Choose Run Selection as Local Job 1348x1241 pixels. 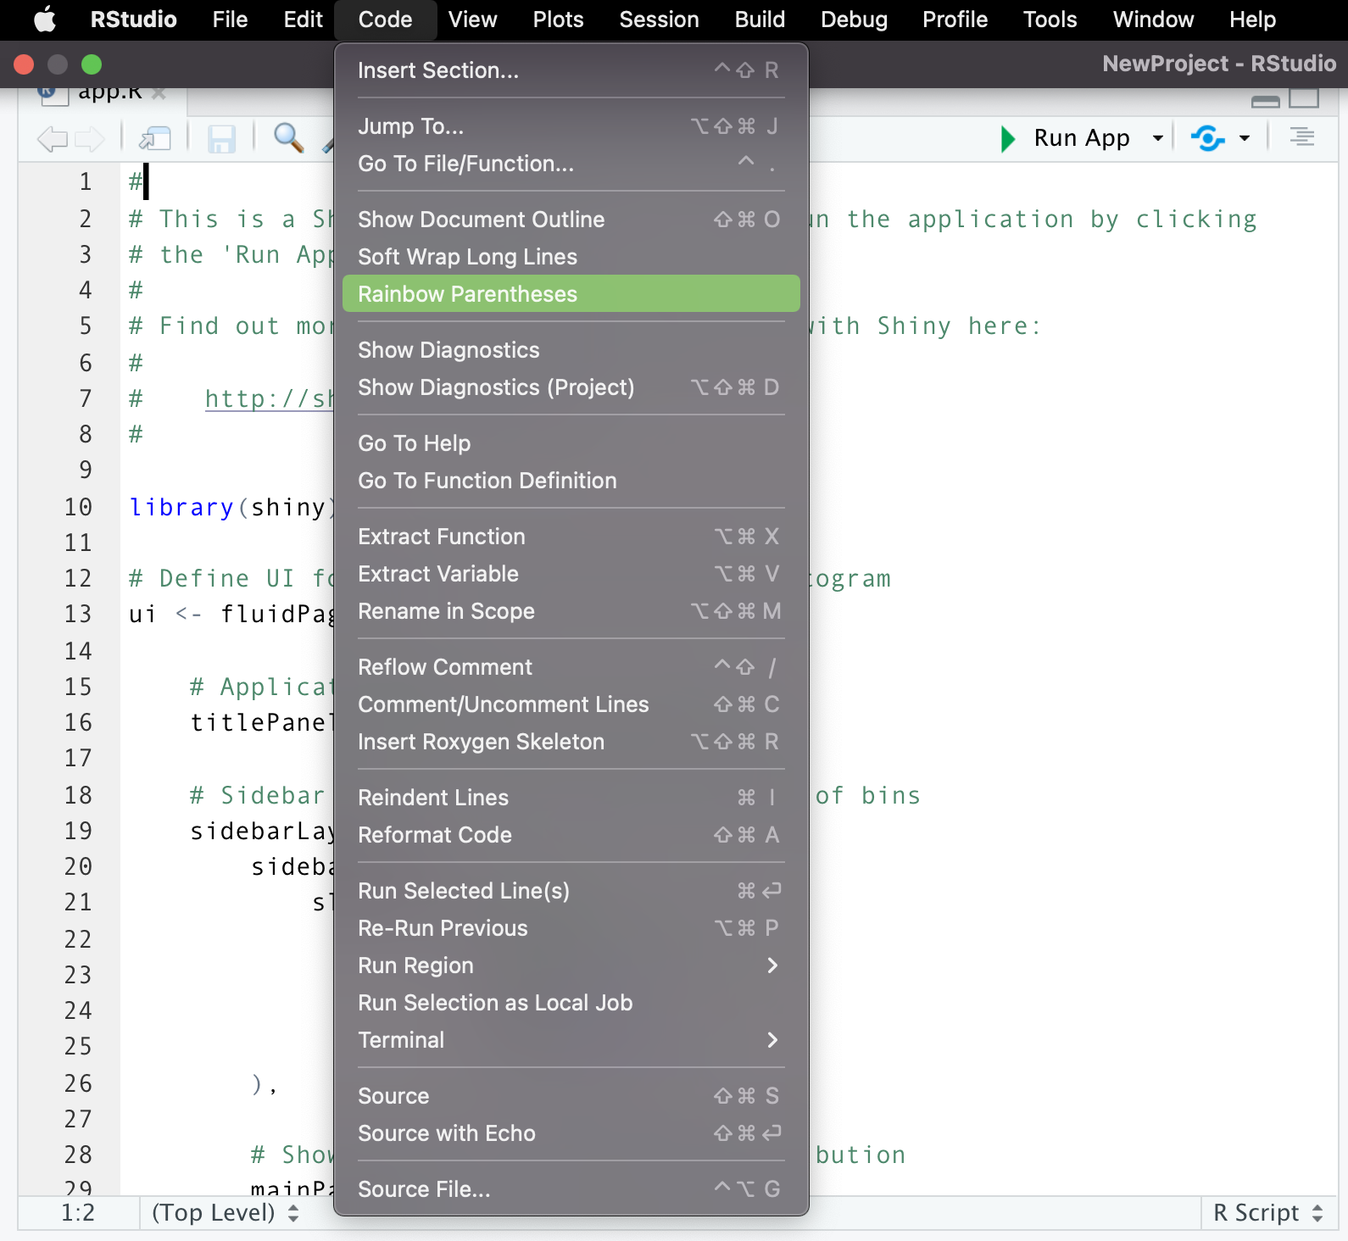pyautogui.click(x=571, y=1003)
